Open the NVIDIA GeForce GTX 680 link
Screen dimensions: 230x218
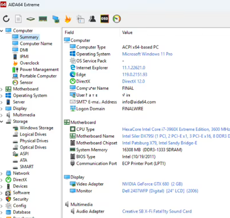(152, 184)
